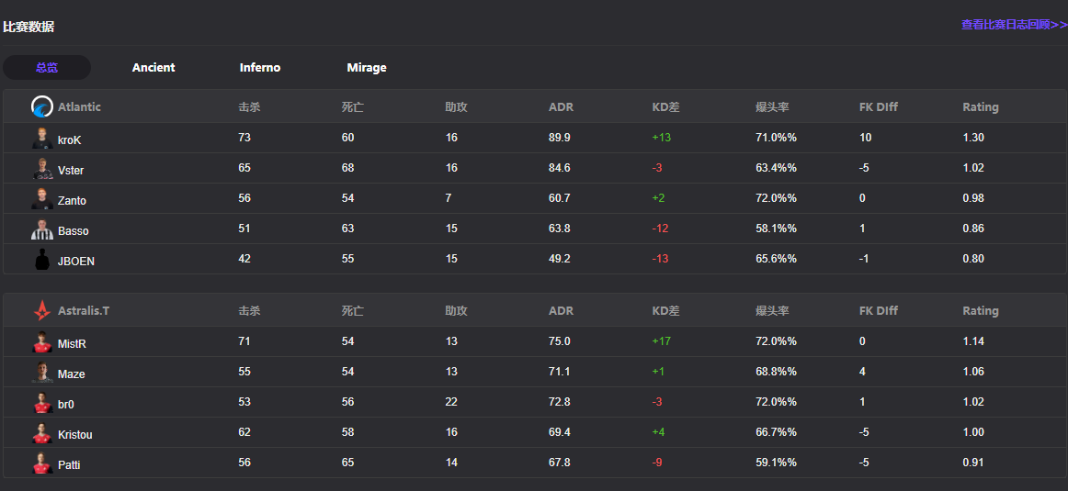The height and width of the screenshot is (491, 1068).
Task: Open Patti's player avatar
Action: point(42,463)
